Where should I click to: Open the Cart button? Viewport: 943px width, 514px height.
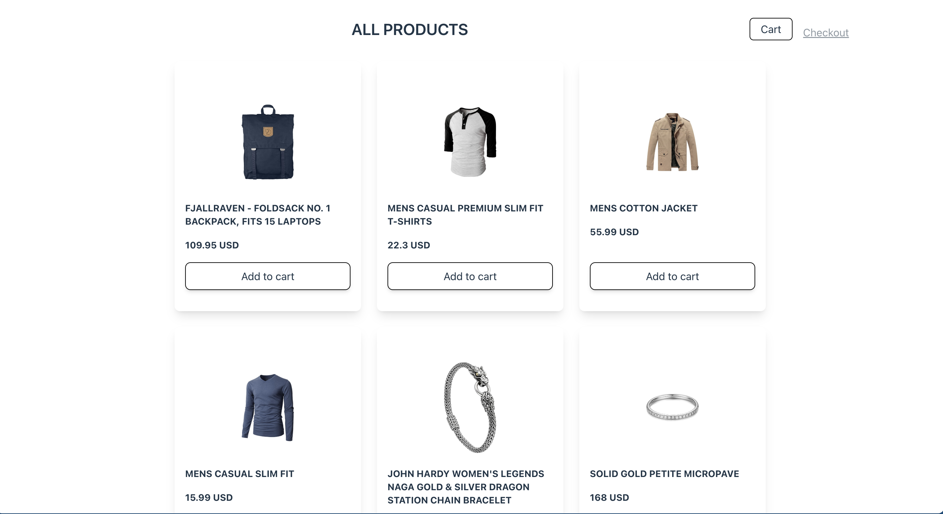tap(771, 29)
